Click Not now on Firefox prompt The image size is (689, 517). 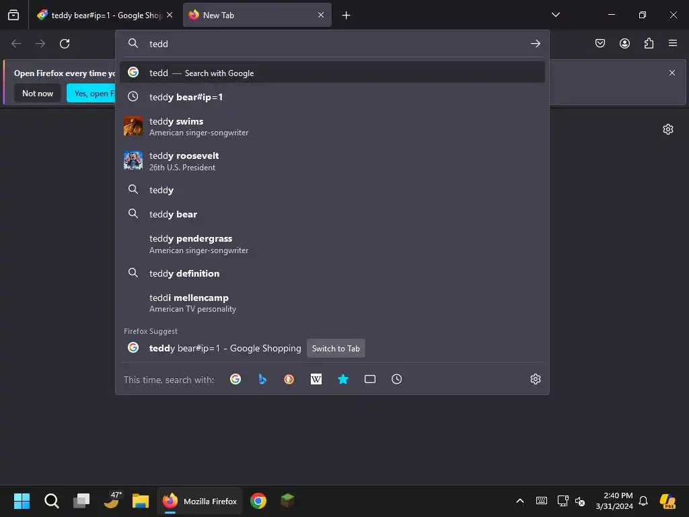point(38,93)
